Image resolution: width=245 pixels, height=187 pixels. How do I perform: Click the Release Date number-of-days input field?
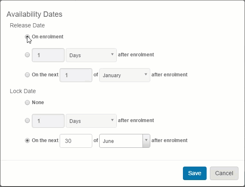point(48,55)
